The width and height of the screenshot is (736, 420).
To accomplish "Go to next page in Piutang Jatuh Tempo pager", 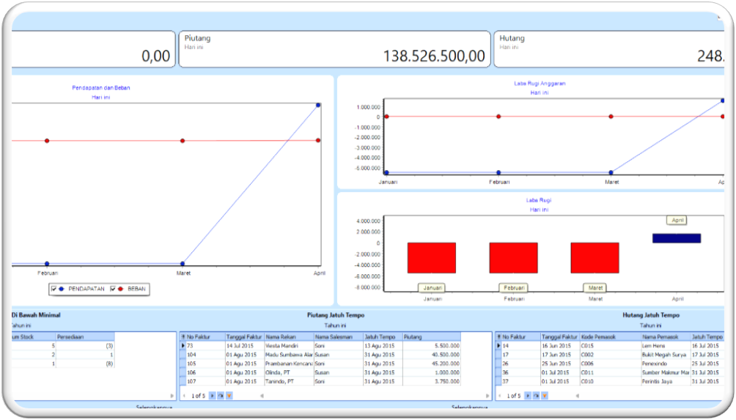I will 212,396.
